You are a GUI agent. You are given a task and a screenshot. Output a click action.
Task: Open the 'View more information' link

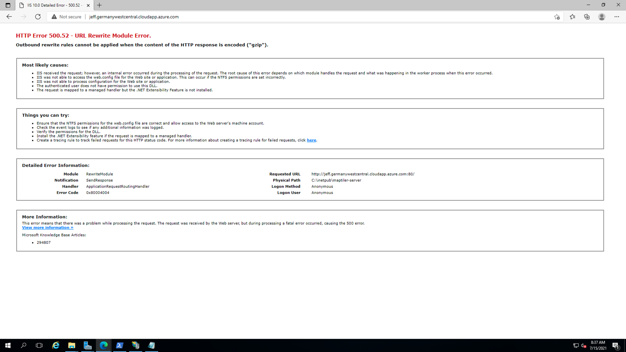tap(48, 227)
